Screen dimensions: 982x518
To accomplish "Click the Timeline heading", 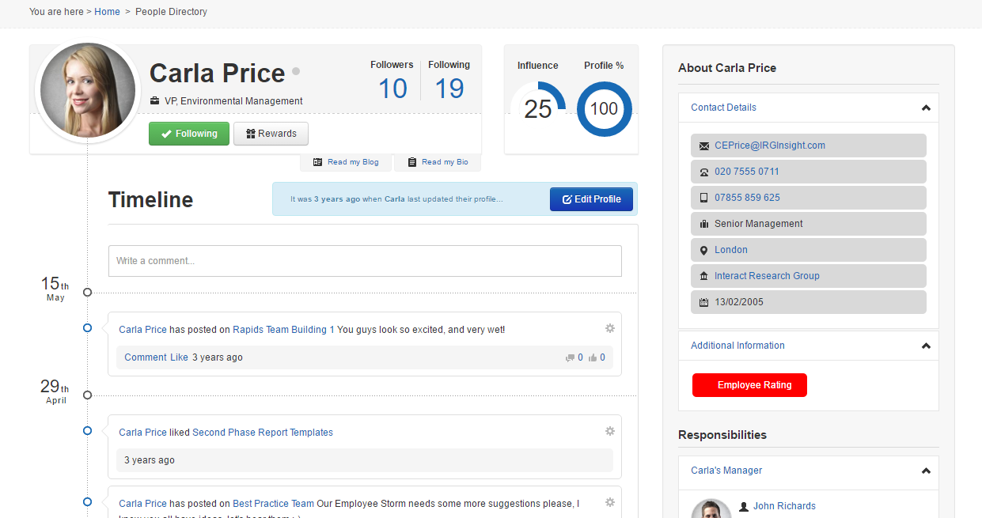I will [150, 200].
